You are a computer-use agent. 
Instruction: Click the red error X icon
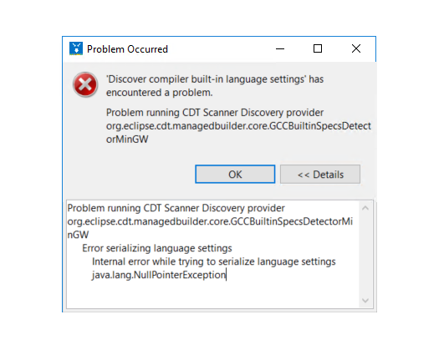(x=85, y=84)
